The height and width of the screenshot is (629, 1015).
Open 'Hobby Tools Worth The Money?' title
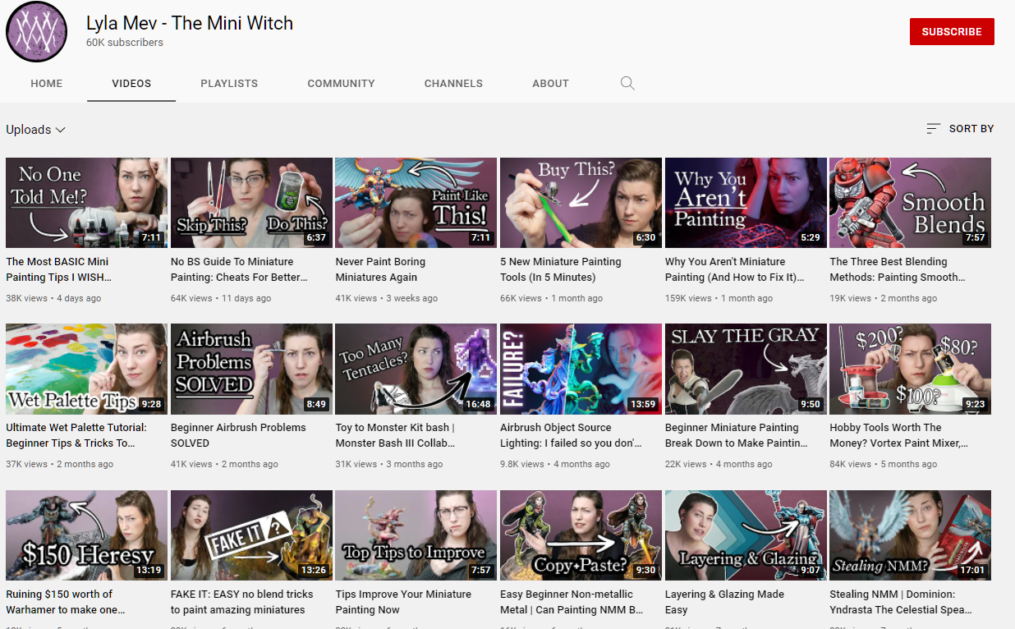[898, 435]
